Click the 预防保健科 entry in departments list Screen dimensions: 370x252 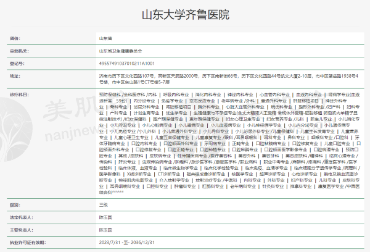[110, 94]
